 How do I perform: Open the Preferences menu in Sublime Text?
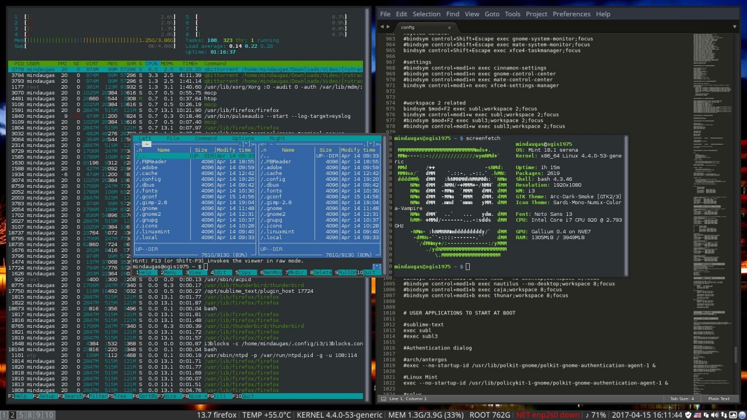pyautogui.click(x=571, y=14)
